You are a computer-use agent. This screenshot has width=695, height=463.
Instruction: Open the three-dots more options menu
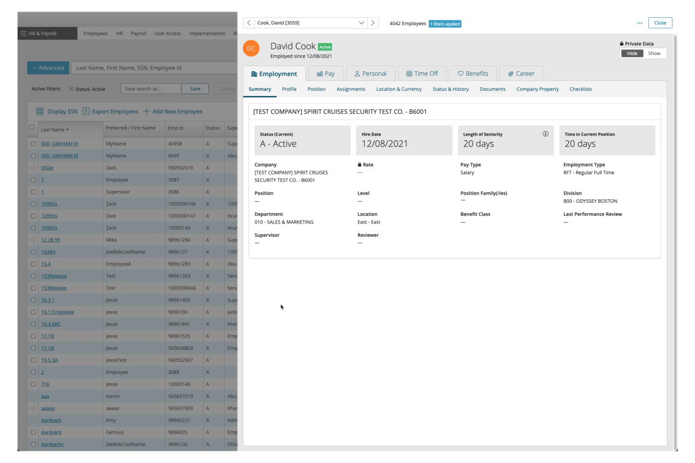coord(640,23)
